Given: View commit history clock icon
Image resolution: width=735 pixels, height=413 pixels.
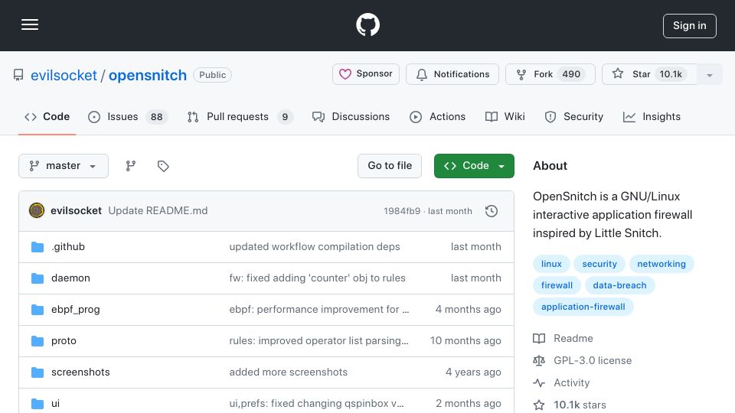Looking at the screenshot, I should [x=492, y=211].
